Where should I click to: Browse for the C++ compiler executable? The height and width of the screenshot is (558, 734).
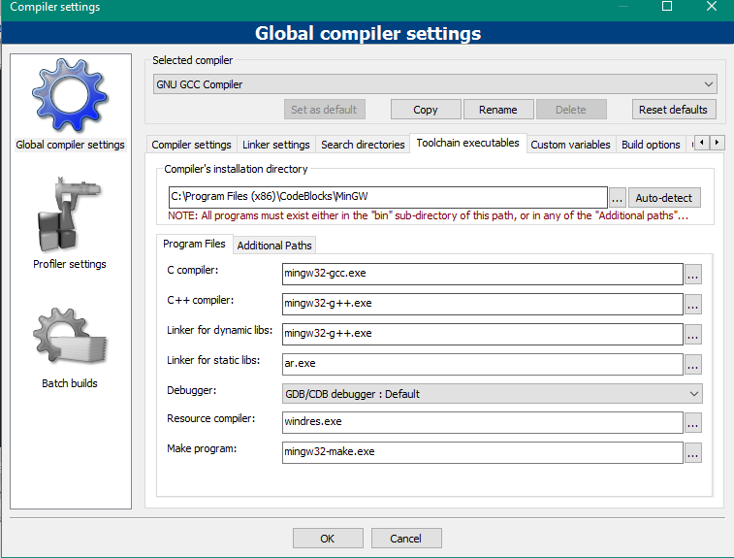692,304
